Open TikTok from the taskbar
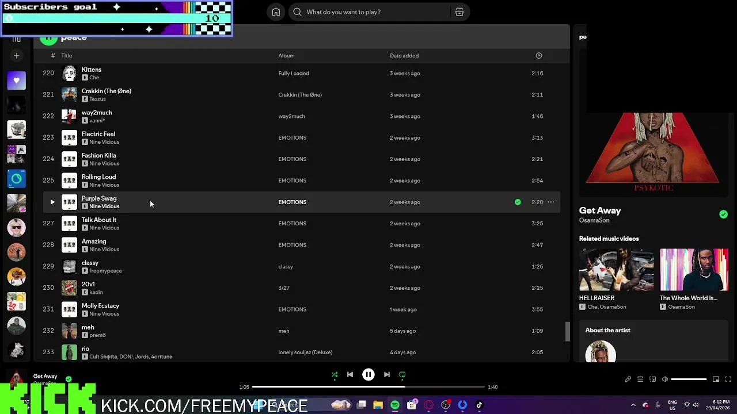The width and height of the screenshot is (737, 414). coord(479,405)
